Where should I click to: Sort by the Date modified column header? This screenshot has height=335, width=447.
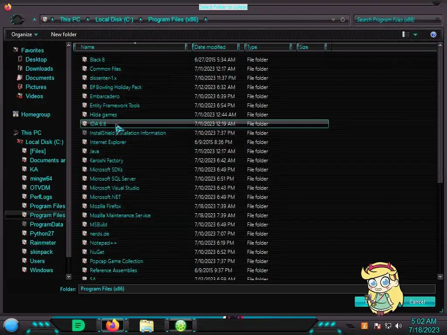pyautogui.click(x=215, y=47)
